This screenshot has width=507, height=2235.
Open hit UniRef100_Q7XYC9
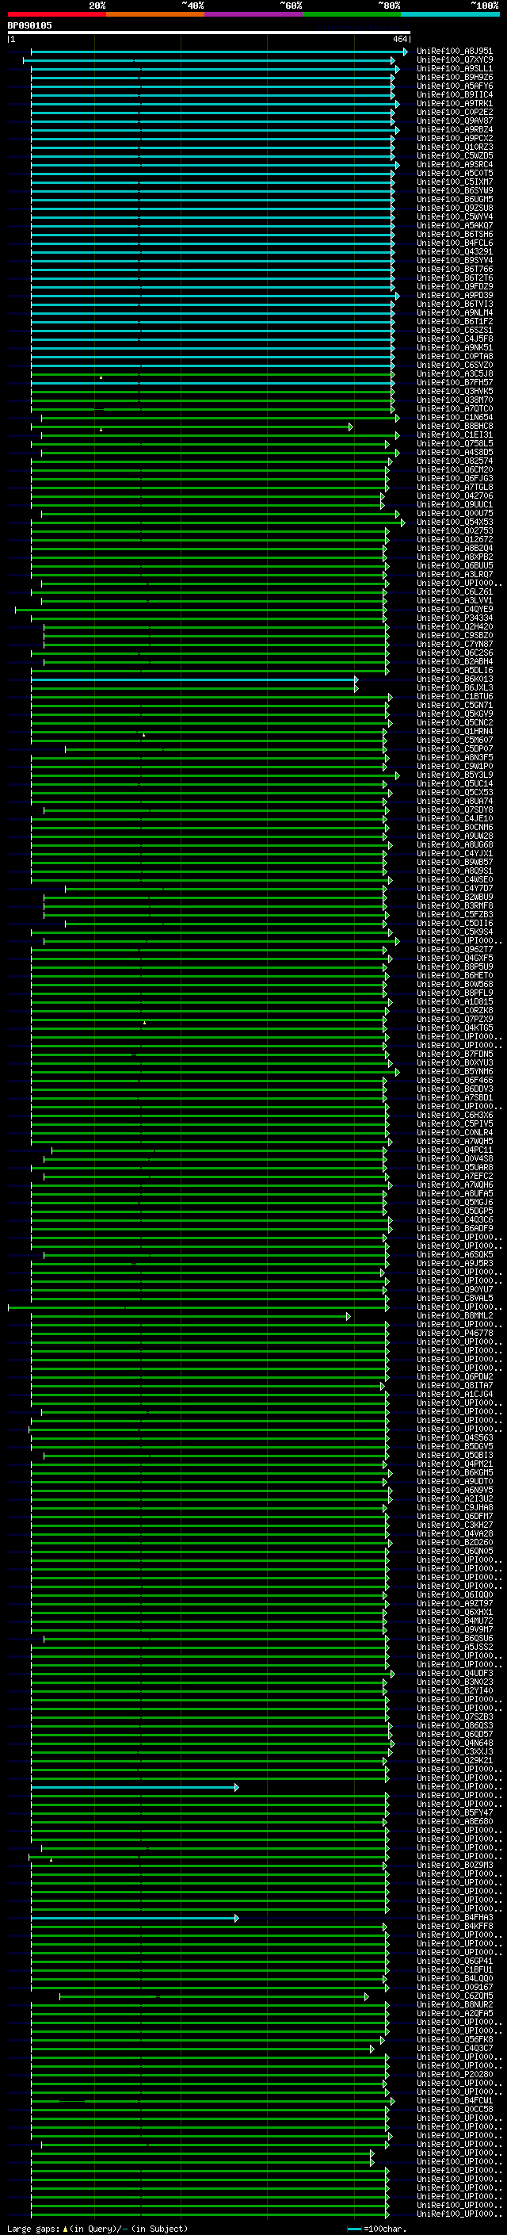(454, 60)
